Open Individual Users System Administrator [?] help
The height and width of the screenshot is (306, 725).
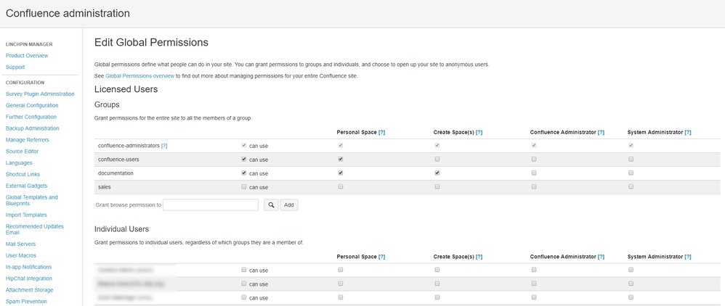pyautogui.click(x=687, y=257)
